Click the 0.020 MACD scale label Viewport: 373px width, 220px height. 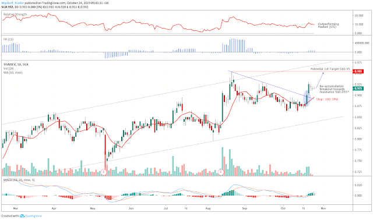click(x=358, y=185)
